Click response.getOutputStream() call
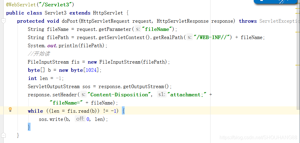The width and height of the screenshot is (300, 143). [x=134, y=87]
